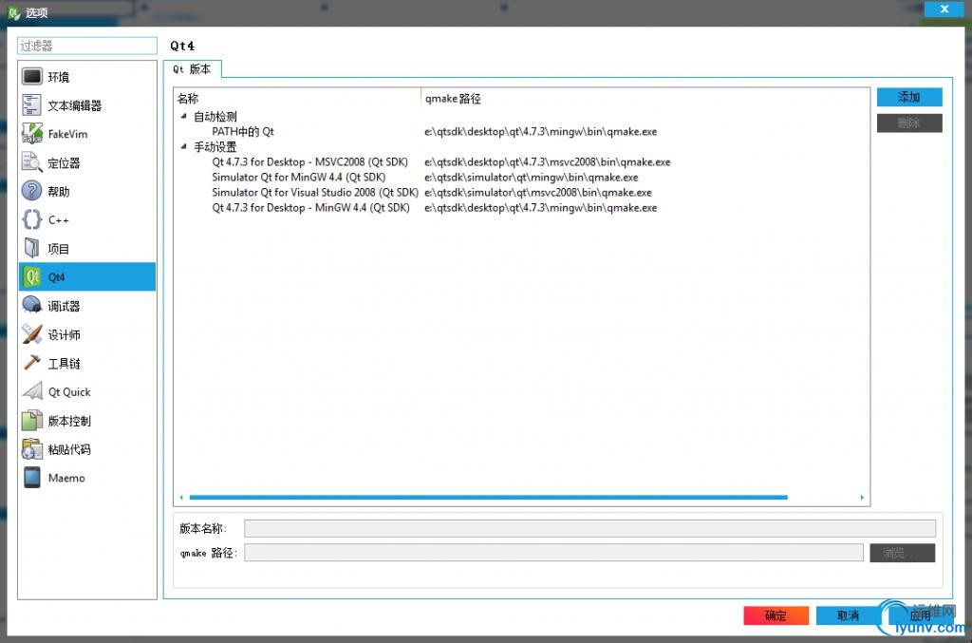This screenshot has height=643, width=972.
Task: Collapse the 自动检测 tree group
Action: coord(183,116)
